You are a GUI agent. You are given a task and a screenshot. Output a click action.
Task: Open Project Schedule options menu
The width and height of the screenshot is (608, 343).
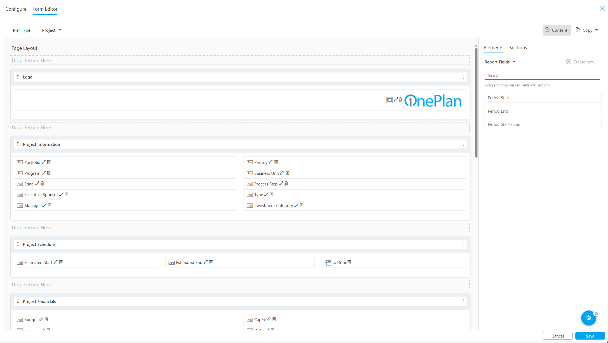tap(464, 244)
